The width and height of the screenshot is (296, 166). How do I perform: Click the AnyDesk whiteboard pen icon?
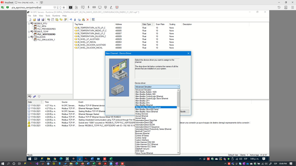(111, 7)
